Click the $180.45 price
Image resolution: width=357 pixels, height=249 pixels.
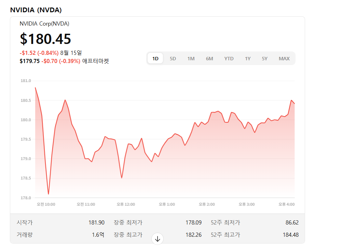45,39
